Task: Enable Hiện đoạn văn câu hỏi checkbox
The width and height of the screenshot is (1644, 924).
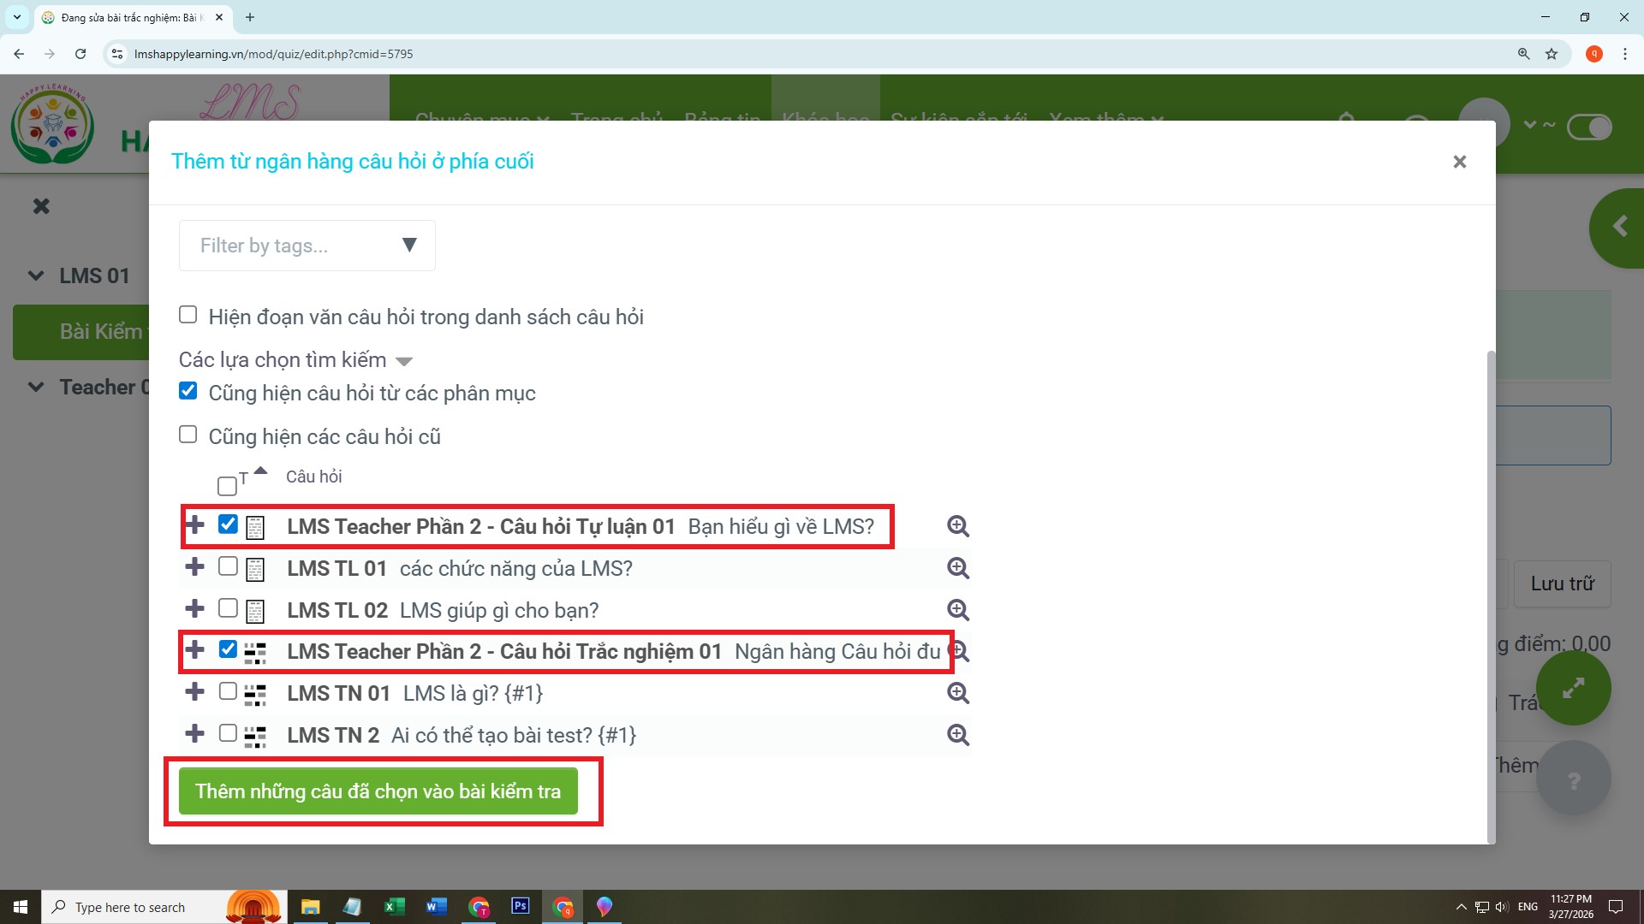Action: pyautogui.click(x=188, y=315)
